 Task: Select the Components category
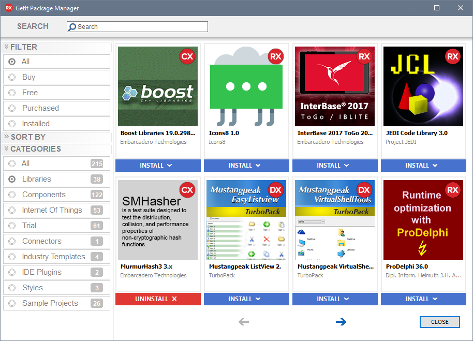[x=57, y=195]
